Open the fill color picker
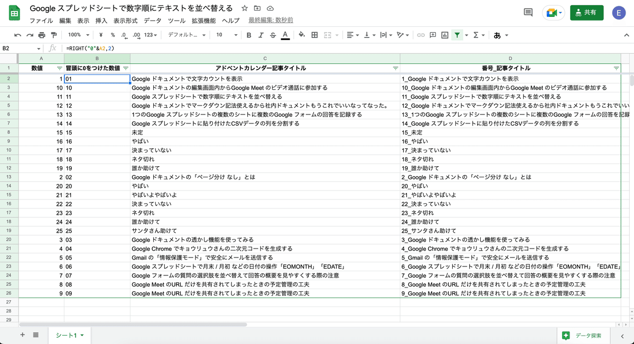Viewport: 634px width, 344px height. click(302, 35)
